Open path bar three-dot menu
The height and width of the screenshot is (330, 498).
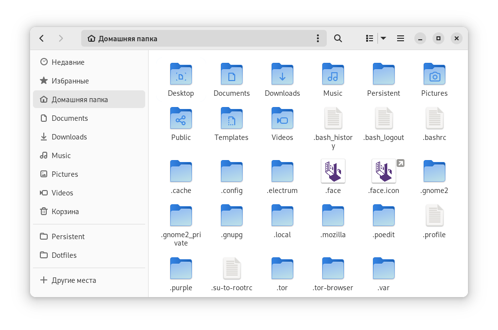pos(318,38)
